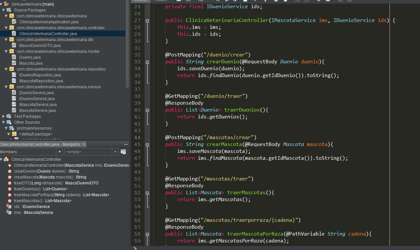
Task: Click the clinicaveterinaria project icon
Action: [6, 4]
